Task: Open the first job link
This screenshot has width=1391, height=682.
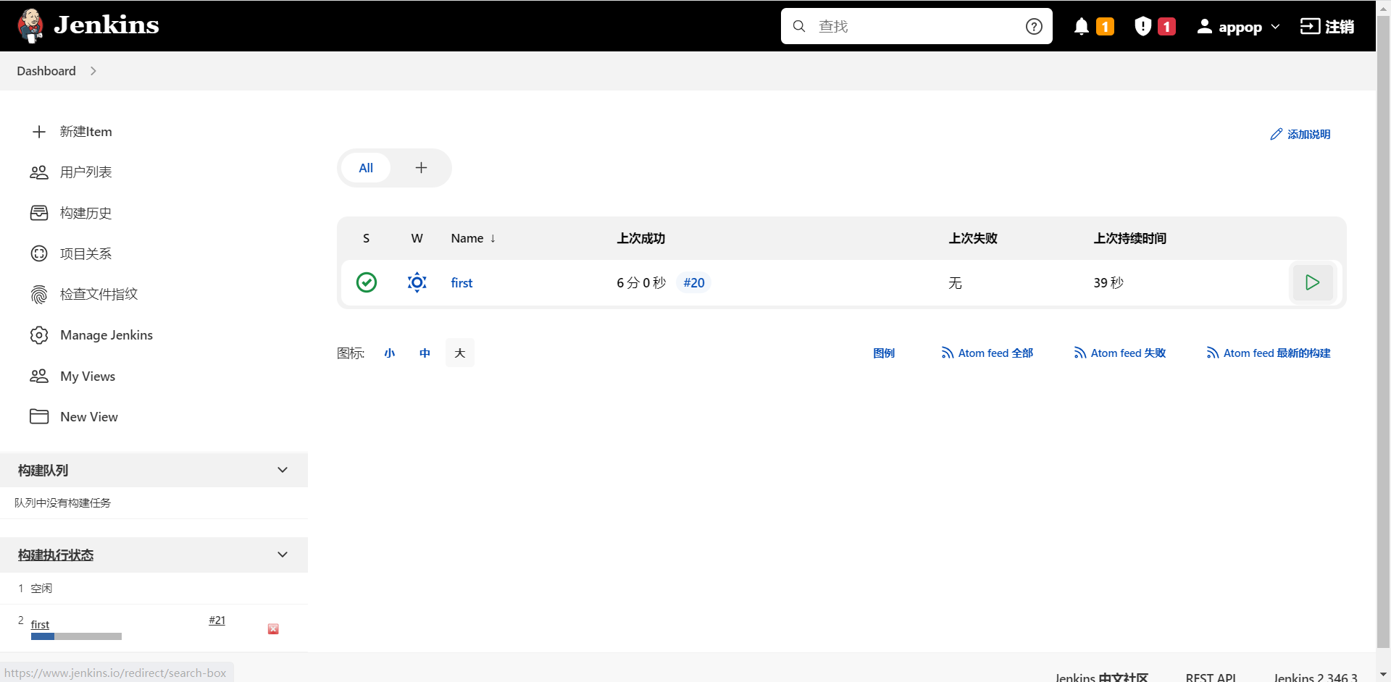Action: (x=461, y=283)
